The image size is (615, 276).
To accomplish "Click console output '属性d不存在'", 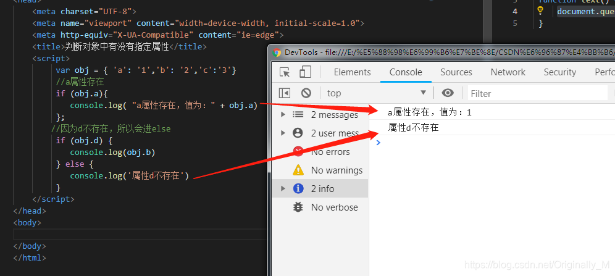I will click(x=413, y=127).
